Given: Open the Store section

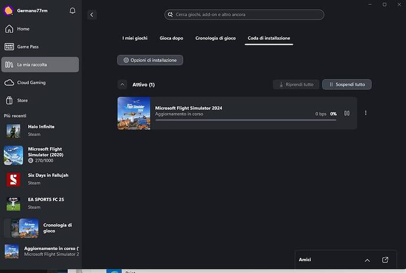Looking at the screenshot, I should 22,100.
